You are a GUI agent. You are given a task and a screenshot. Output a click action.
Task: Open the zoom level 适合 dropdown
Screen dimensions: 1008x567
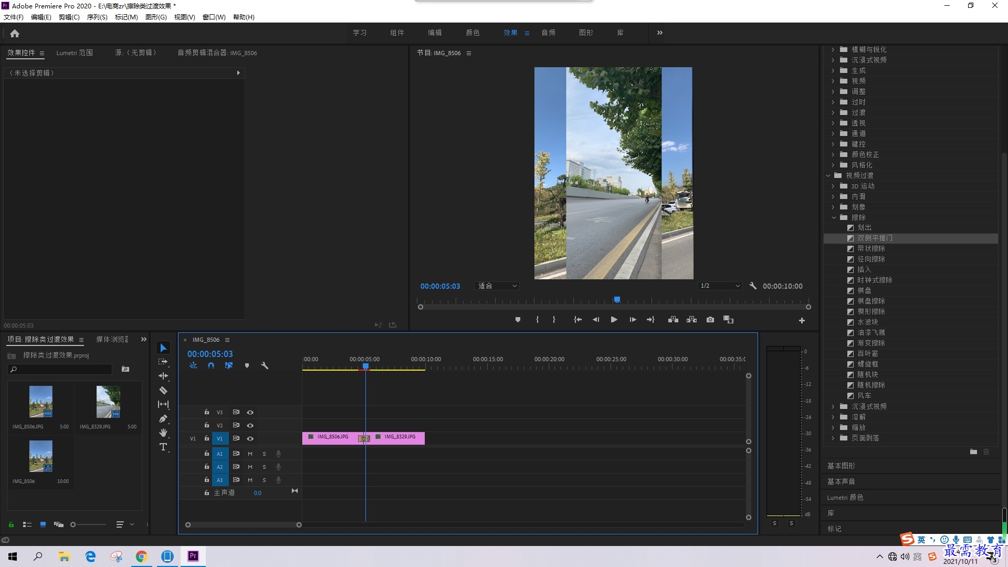[x=497, y=286]
